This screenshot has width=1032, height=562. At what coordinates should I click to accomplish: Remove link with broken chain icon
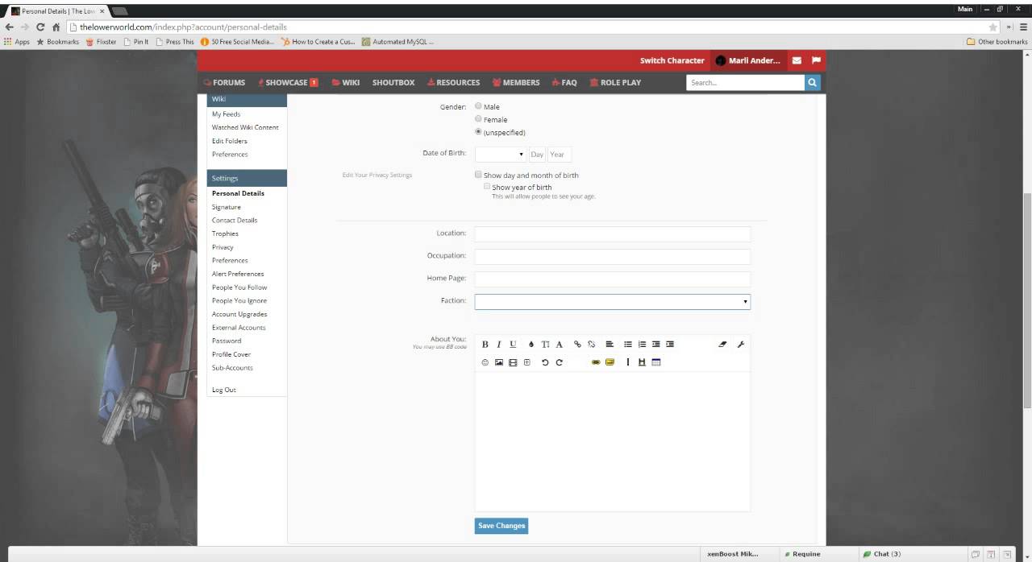(591, 344)
